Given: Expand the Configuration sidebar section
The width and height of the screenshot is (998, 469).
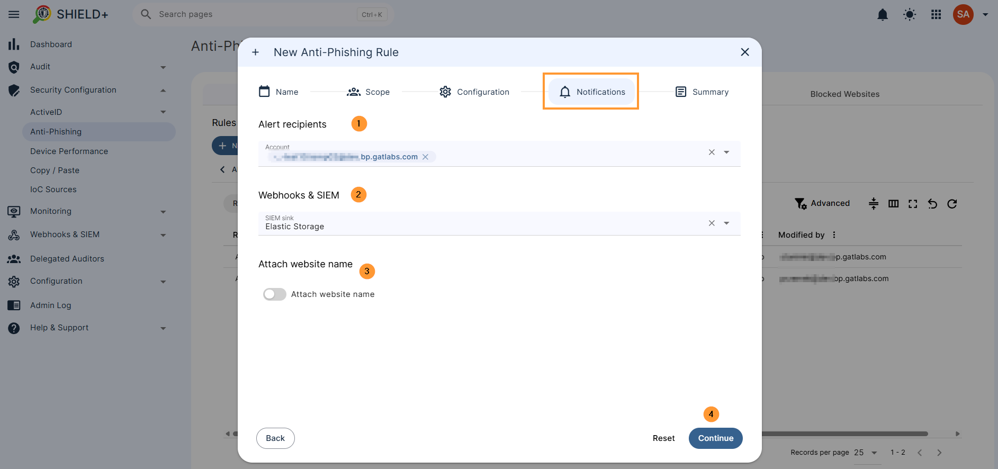Looking at the screenshot, I should (163, 282).
